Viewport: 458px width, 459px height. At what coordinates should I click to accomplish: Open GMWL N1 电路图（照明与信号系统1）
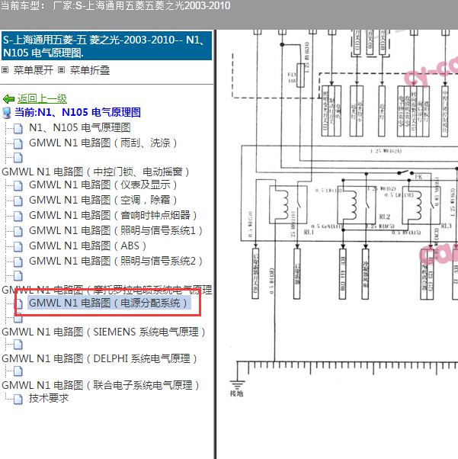(116, 231)
